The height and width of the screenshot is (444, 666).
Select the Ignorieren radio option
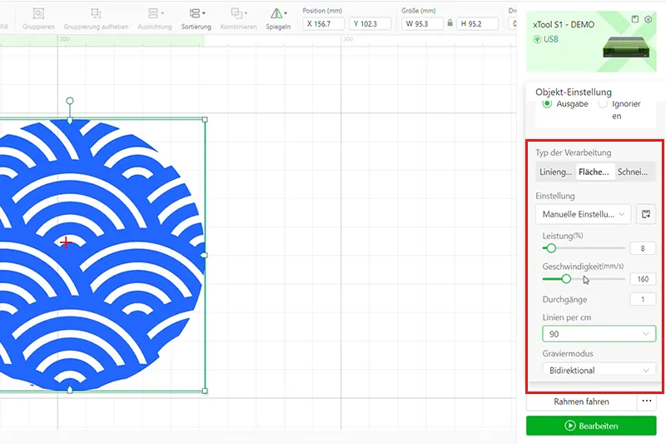pyautogui.click(x=603, y=103)
